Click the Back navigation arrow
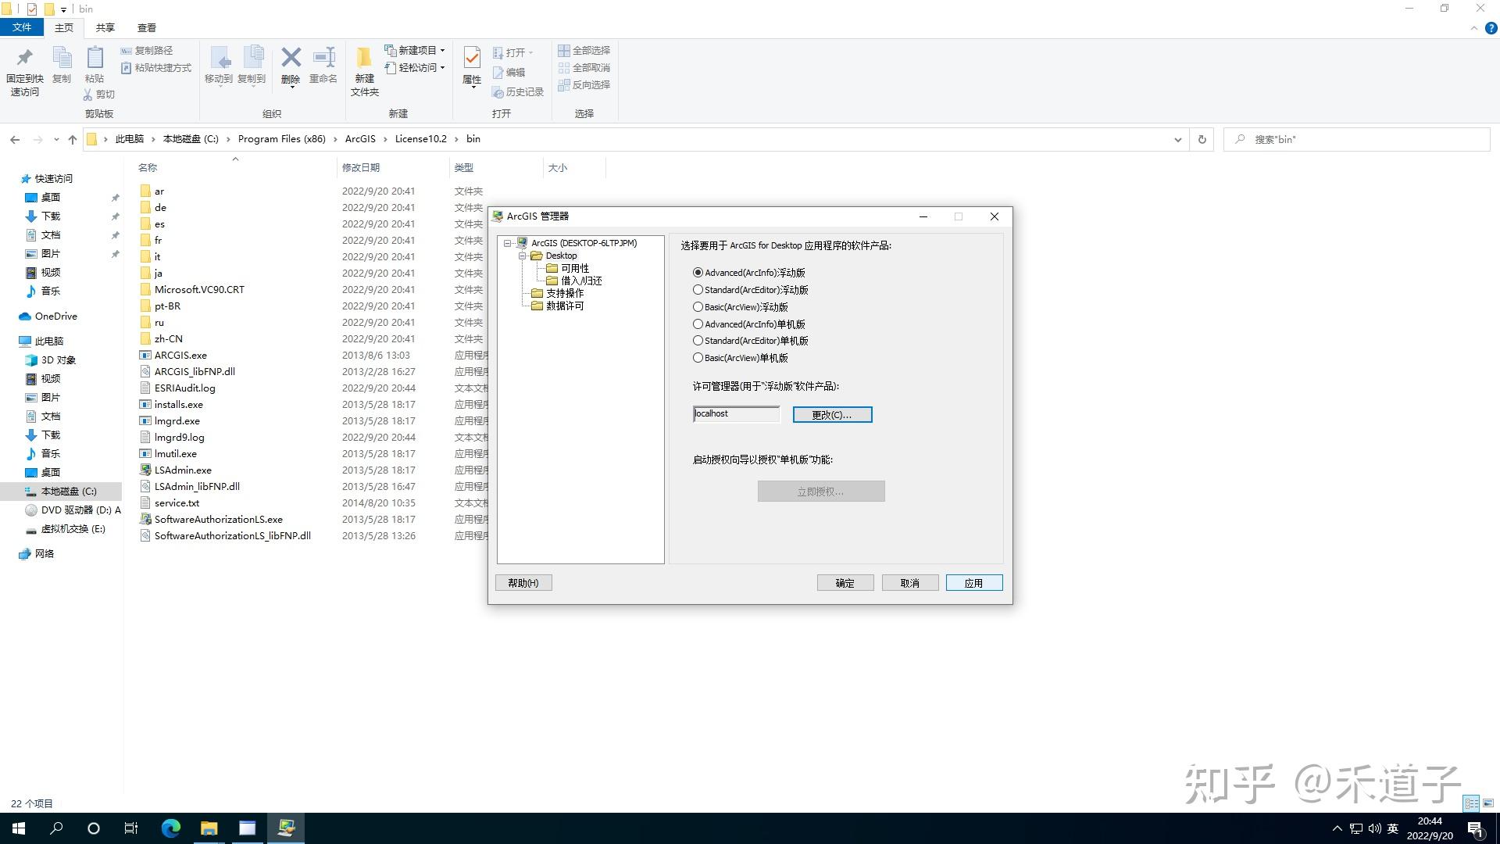1500x844 pixels. (x=15, y=139)
